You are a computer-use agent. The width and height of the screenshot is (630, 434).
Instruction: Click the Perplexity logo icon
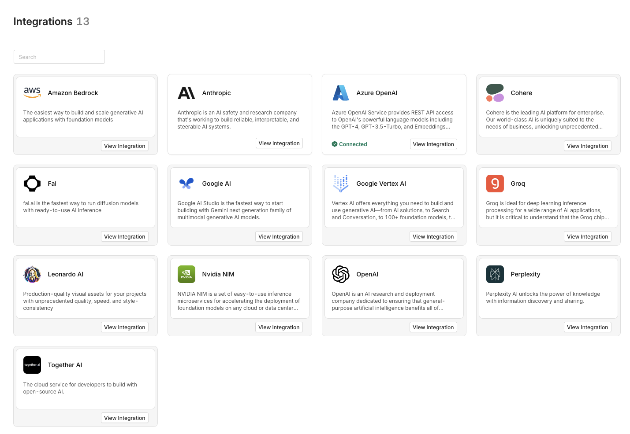click(x=495, y=274)
